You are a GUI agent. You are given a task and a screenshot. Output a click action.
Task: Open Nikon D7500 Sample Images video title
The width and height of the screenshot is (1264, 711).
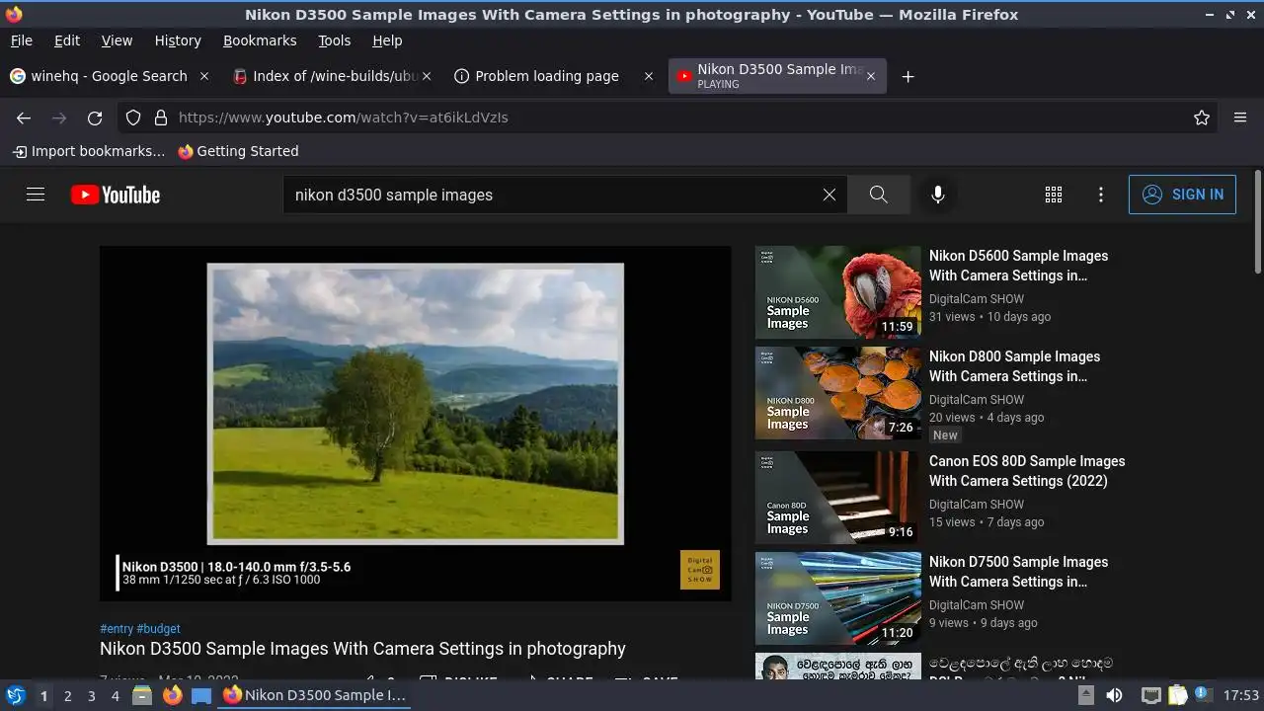pos(1018,572)
